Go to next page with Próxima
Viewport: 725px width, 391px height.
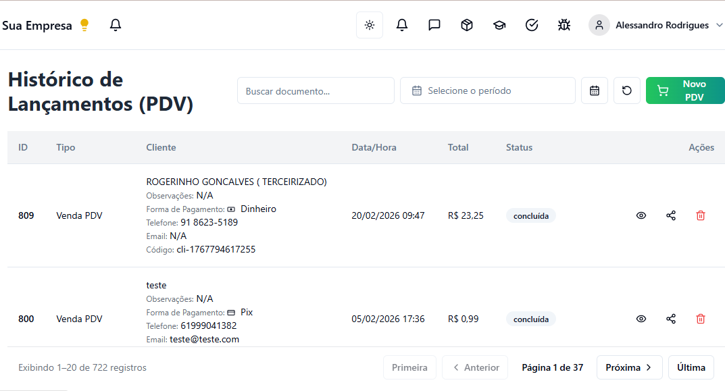[x=629, y=367]
